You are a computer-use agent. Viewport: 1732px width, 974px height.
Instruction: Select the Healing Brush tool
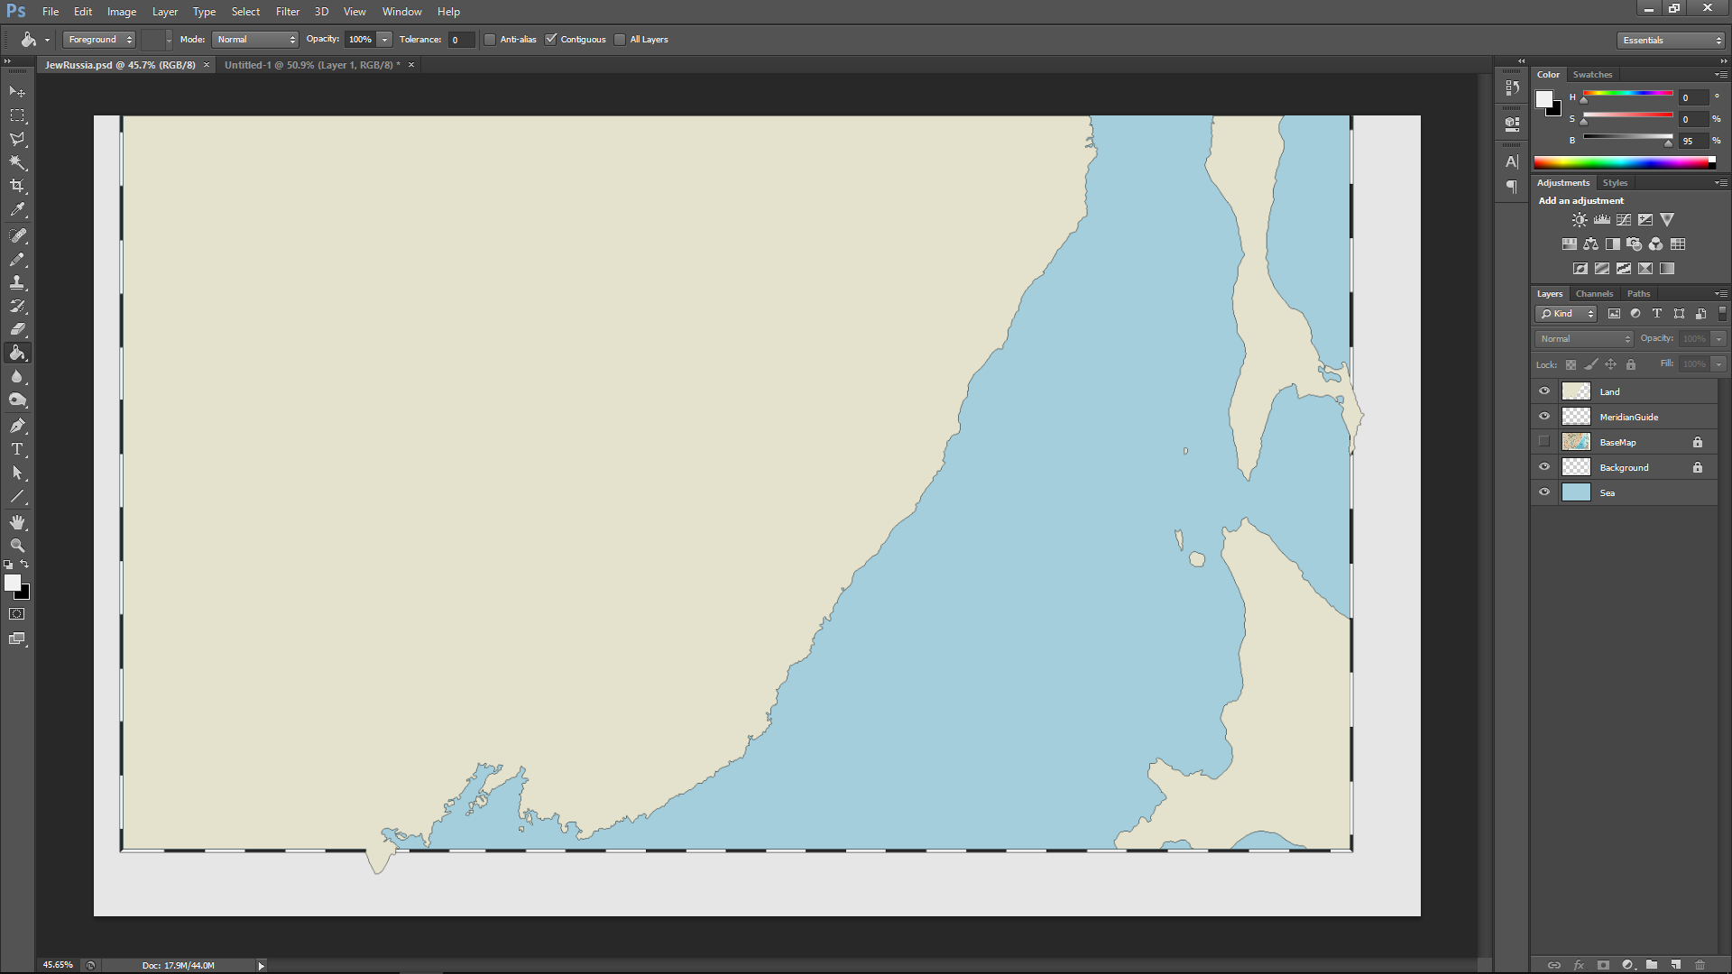tap(17, 235)
